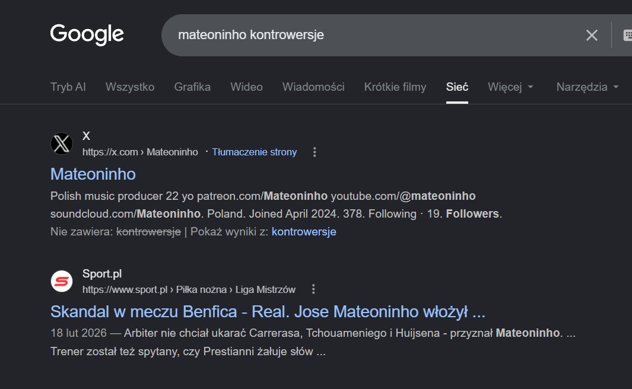
Task: Switch to the Tryb AI tab
Action: 68,87
